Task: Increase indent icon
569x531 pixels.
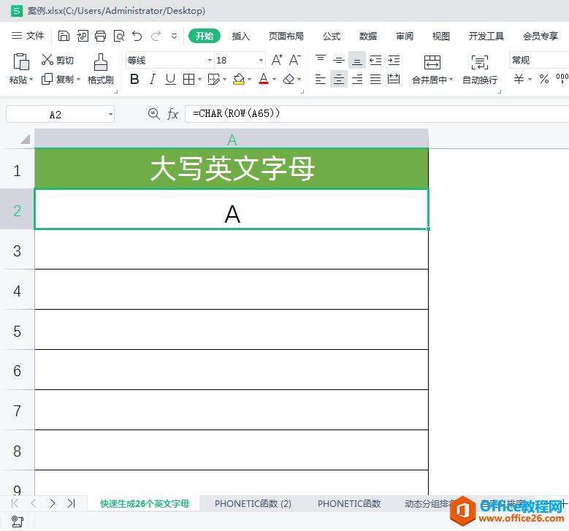Action: coord(394,60)
